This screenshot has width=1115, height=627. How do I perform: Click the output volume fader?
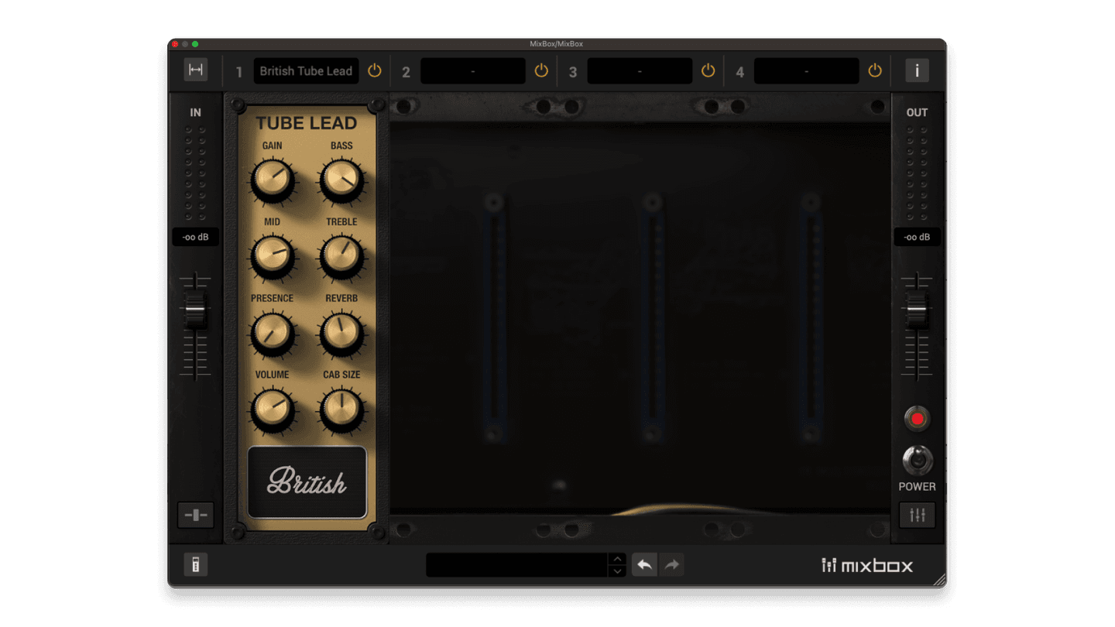(917, 308)
